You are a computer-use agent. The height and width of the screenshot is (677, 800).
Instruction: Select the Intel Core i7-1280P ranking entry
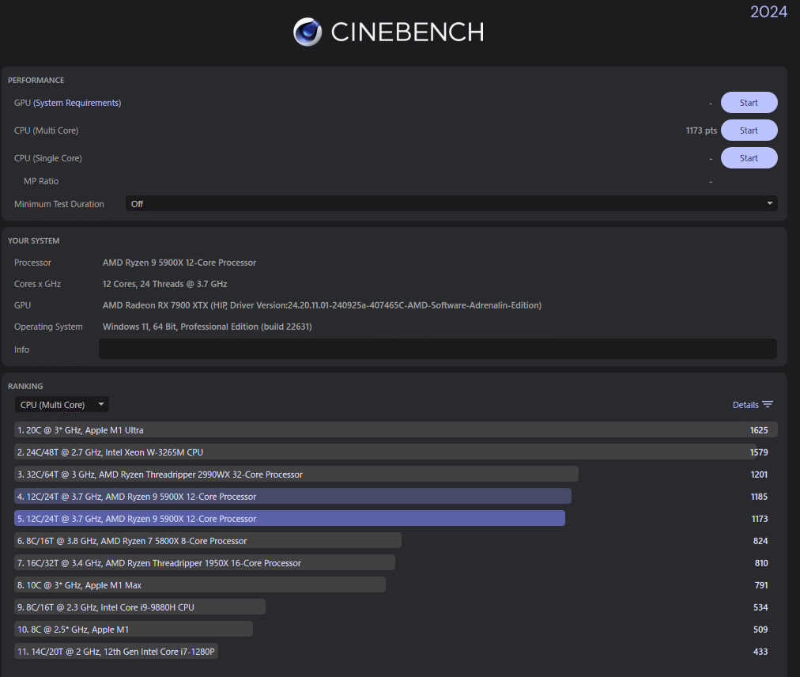coord(117,652)
